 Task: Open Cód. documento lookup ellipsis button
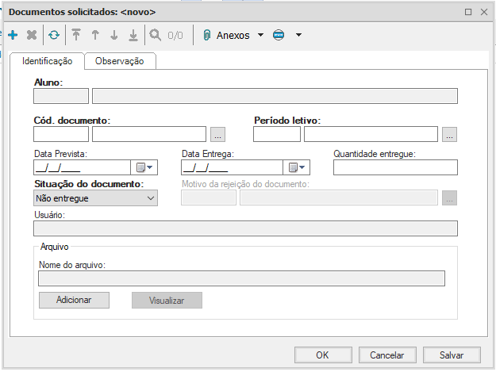coord(217,134)
